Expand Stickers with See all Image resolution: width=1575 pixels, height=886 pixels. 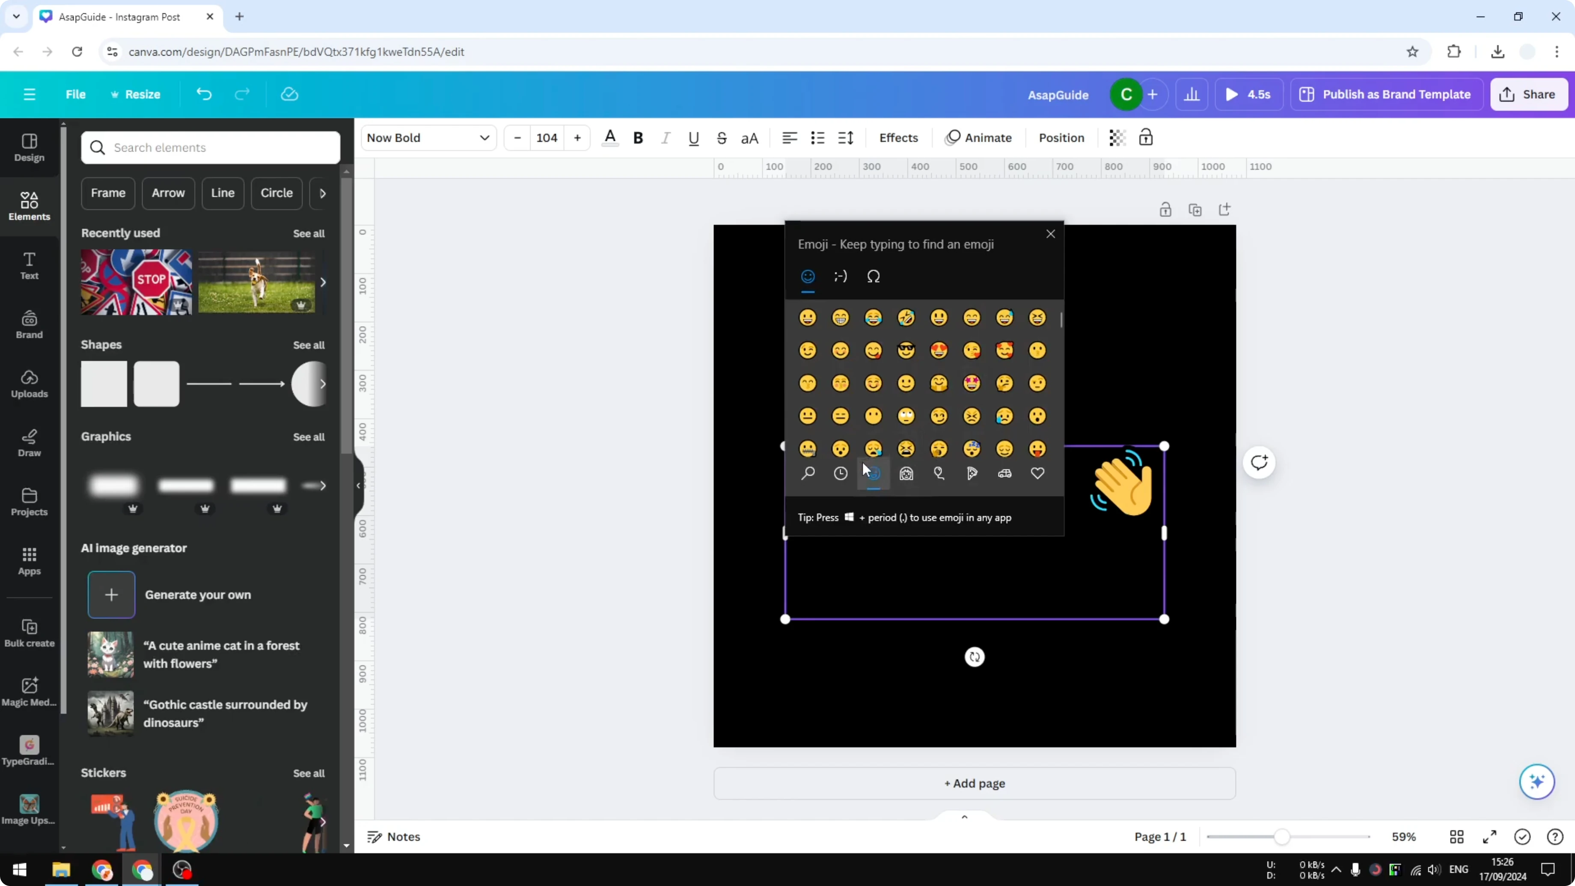(x=309, y=773)
